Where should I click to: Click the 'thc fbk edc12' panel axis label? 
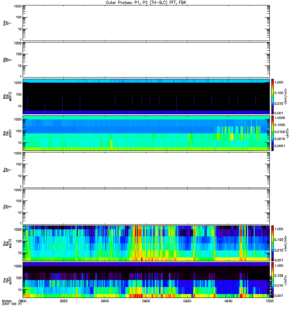(x=7, y=243)
